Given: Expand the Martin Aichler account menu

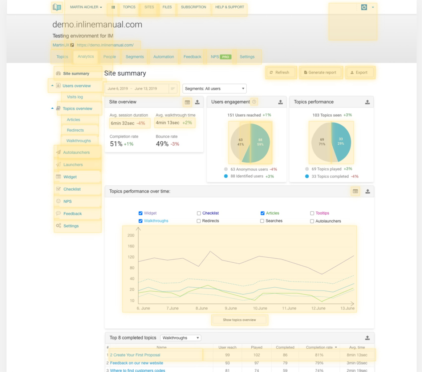Looking at the screenshot, I should (x=86, y=7).
